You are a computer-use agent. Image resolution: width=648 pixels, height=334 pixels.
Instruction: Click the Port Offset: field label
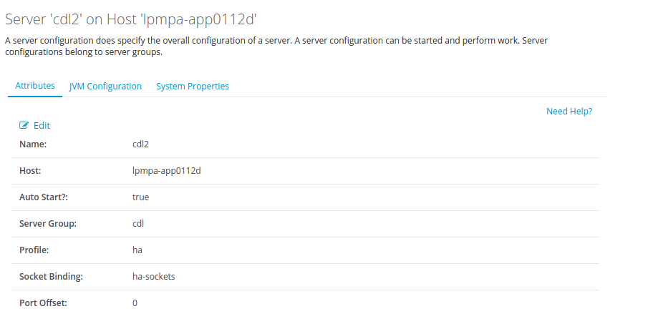coord(43,303)
